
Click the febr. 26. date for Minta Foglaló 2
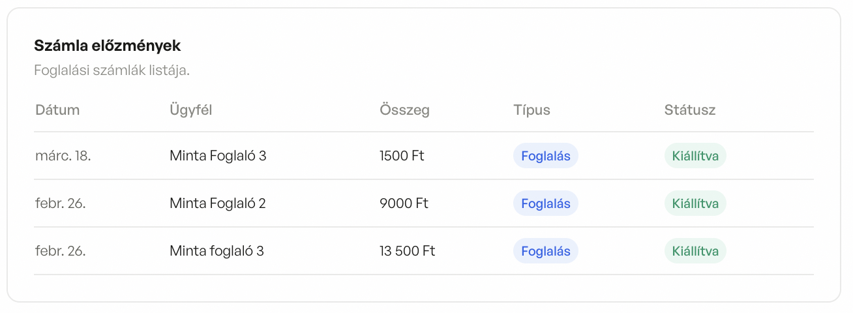tap(61, 203)
